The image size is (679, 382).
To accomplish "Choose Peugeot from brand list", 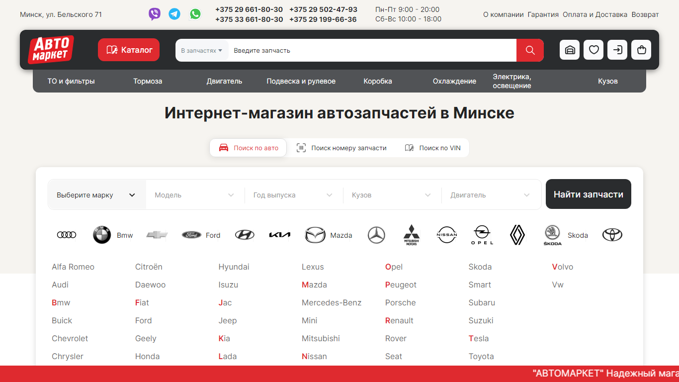I will (401, 285).
